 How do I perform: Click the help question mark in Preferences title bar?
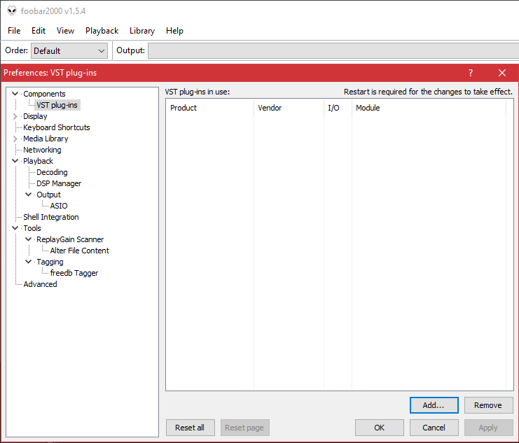[471, 73]
